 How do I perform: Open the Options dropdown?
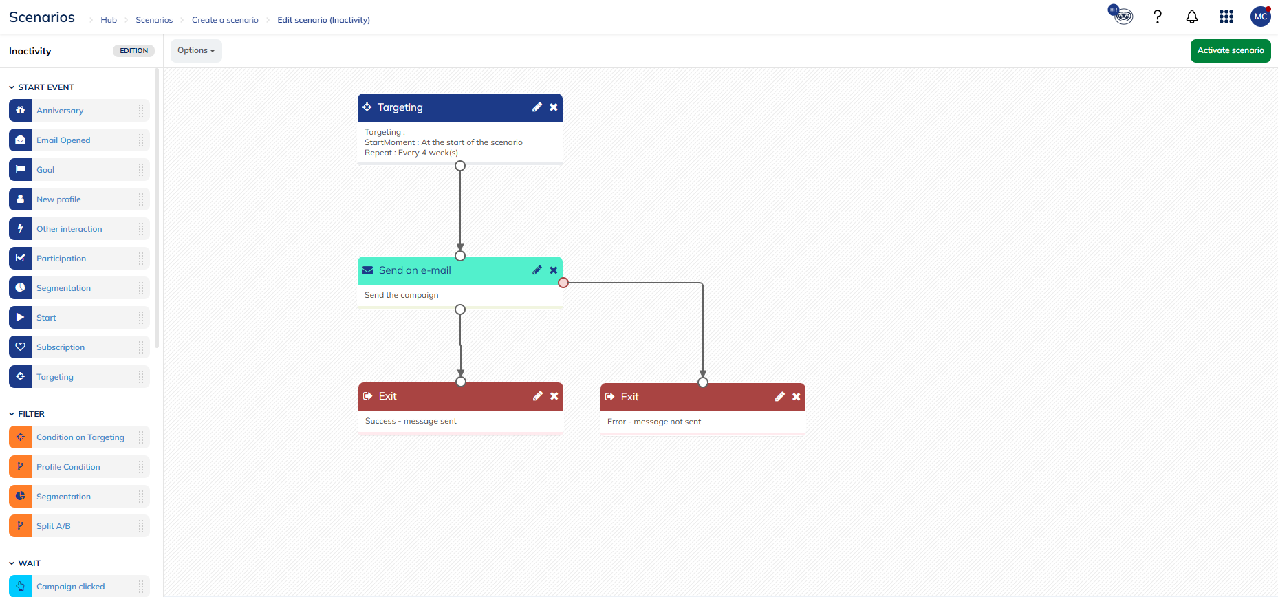pos(196,50)
